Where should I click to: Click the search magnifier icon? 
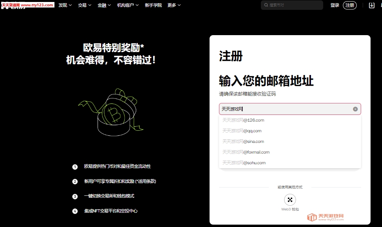point(266,5)
